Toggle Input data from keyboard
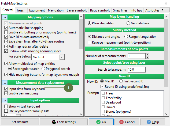This screenshot has height=126, width=170. pos(6,89)
